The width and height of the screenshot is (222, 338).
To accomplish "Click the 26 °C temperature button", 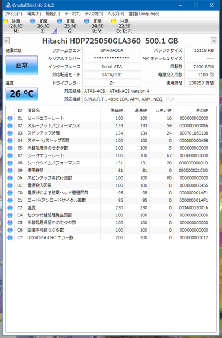I will click(21, 94).
